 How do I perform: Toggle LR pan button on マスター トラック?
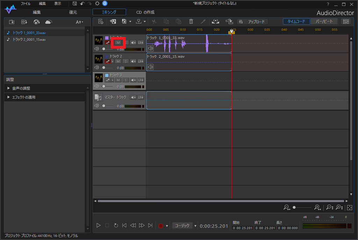tap(141, 97)
